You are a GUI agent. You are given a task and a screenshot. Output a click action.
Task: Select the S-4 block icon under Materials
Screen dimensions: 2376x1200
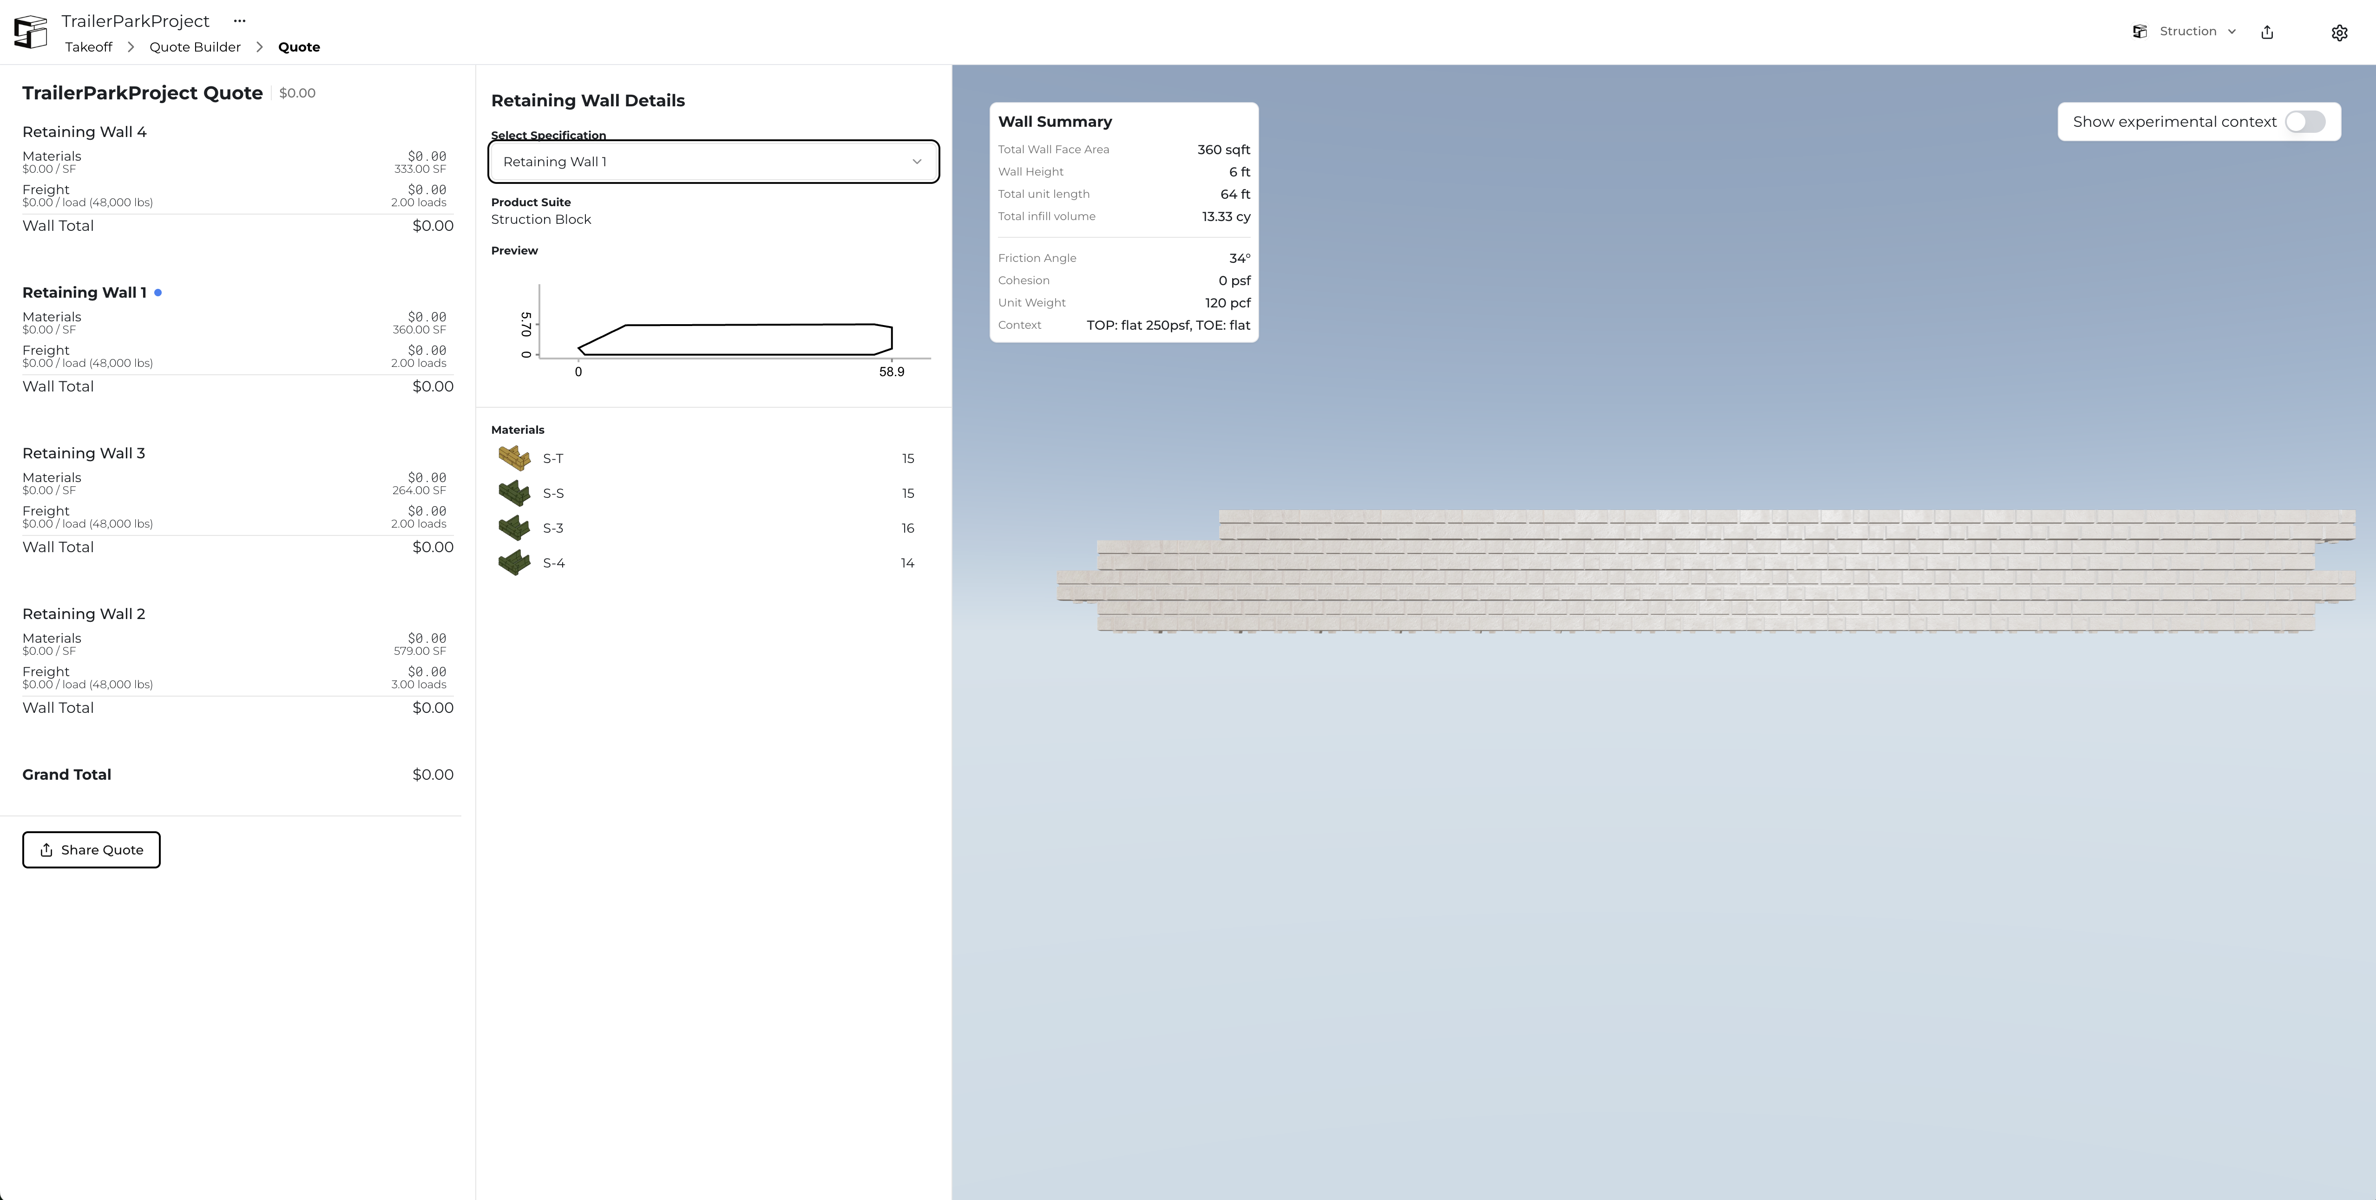click(x=514, y=561)
